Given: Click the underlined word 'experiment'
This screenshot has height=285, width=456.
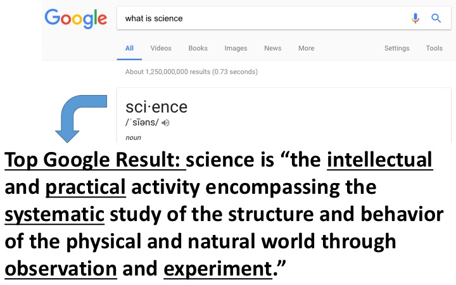Looking at the screenshot, I should [x=218, y=269].
